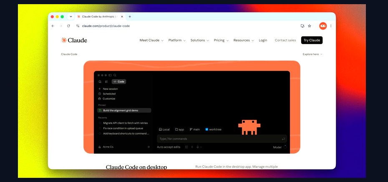This screenshot has height=182, width=388.
Task: Click the orange pixel creature mascot
Action: pyautogui.click(x=249, y=127)
